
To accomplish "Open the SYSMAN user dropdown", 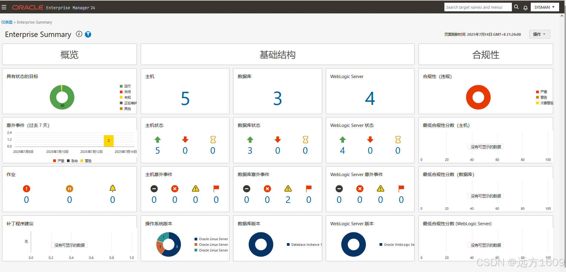I will click(x=545, y=7).
